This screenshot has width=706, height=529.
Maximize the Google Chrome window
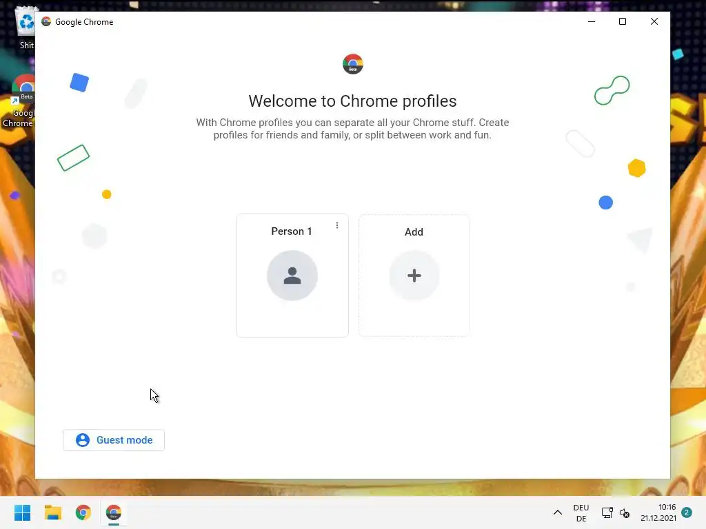(x=623, y=21)
